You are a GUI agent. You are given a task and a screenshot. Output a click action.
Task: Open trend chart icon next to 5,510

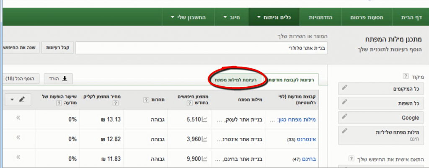pyautogui.click(x=204, y=119)
